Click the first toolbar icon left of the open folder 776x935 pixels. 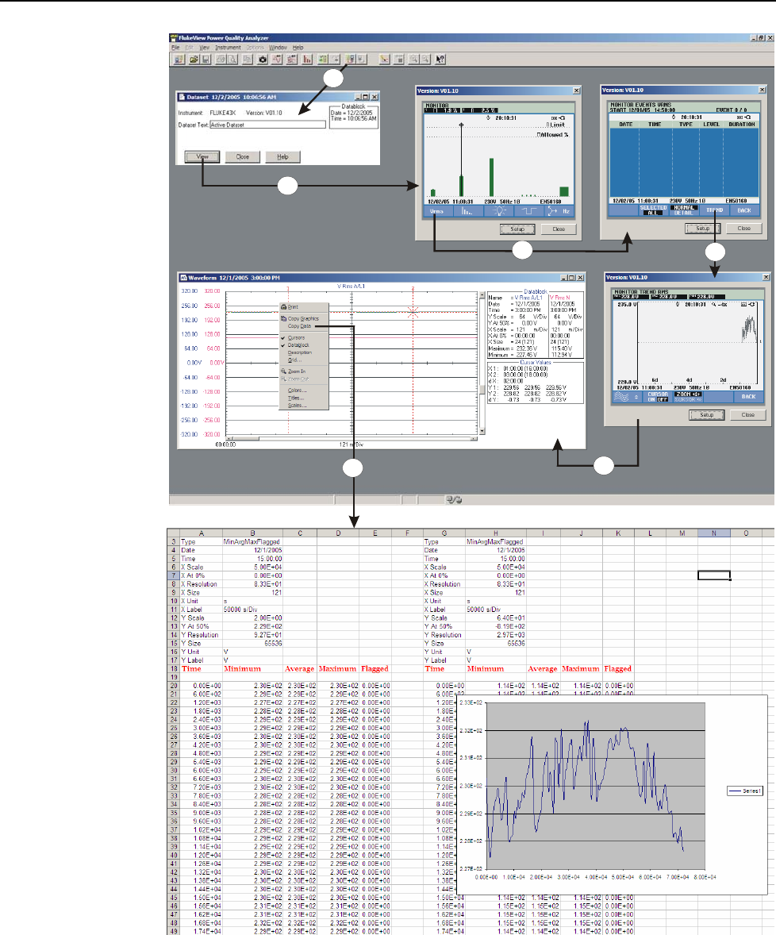point(179,59)
